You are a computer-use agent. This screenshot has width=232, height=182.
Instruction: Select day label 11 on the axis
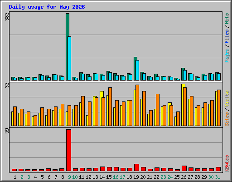[82, 177]
